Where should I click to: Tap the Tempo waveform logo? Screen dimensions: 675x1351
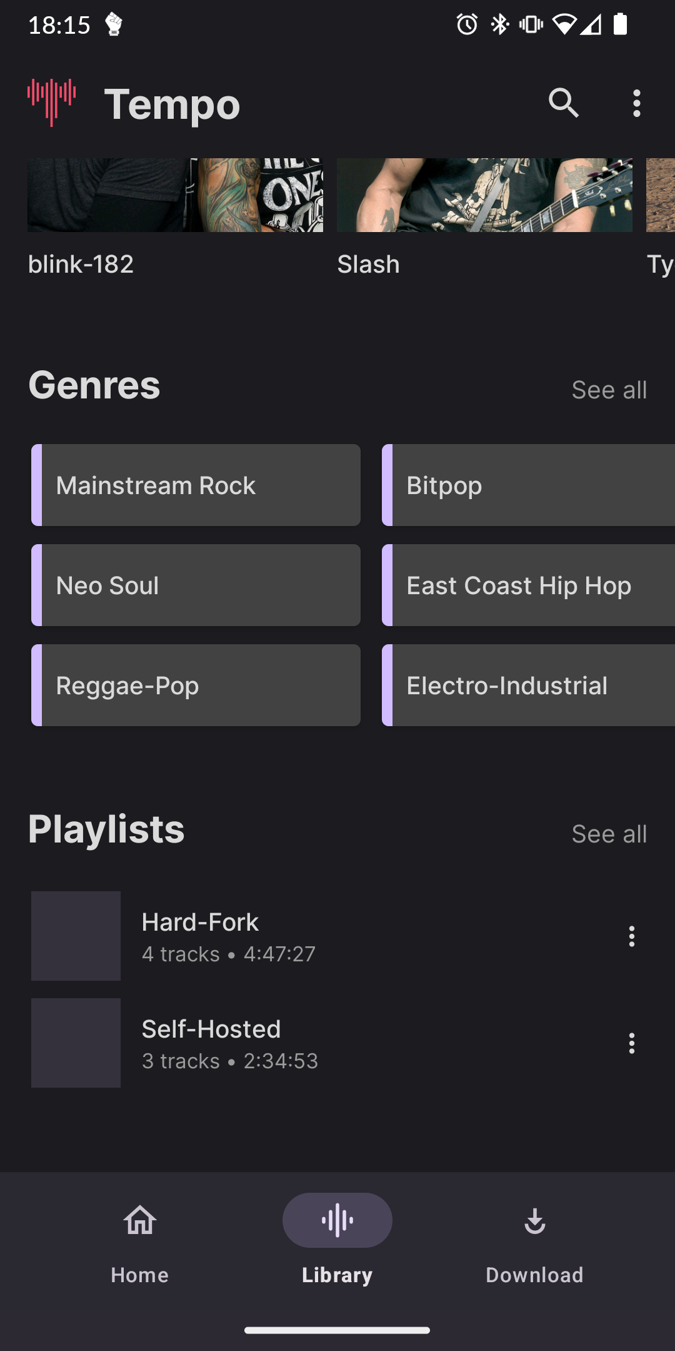point(52,102)
